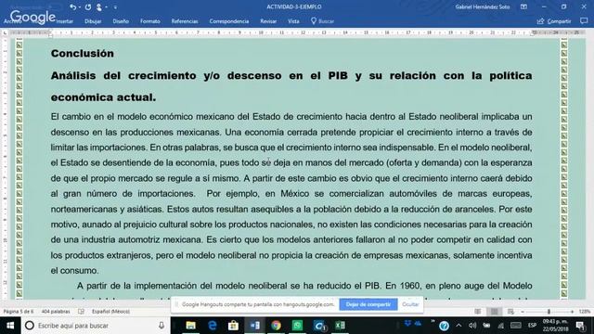Click the Cortana circle icon in search box

[x=30, y=326]
